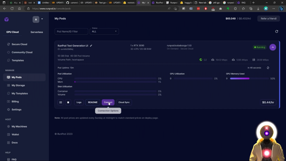
Task: Go to browser home page
Action: coord(19,9)
